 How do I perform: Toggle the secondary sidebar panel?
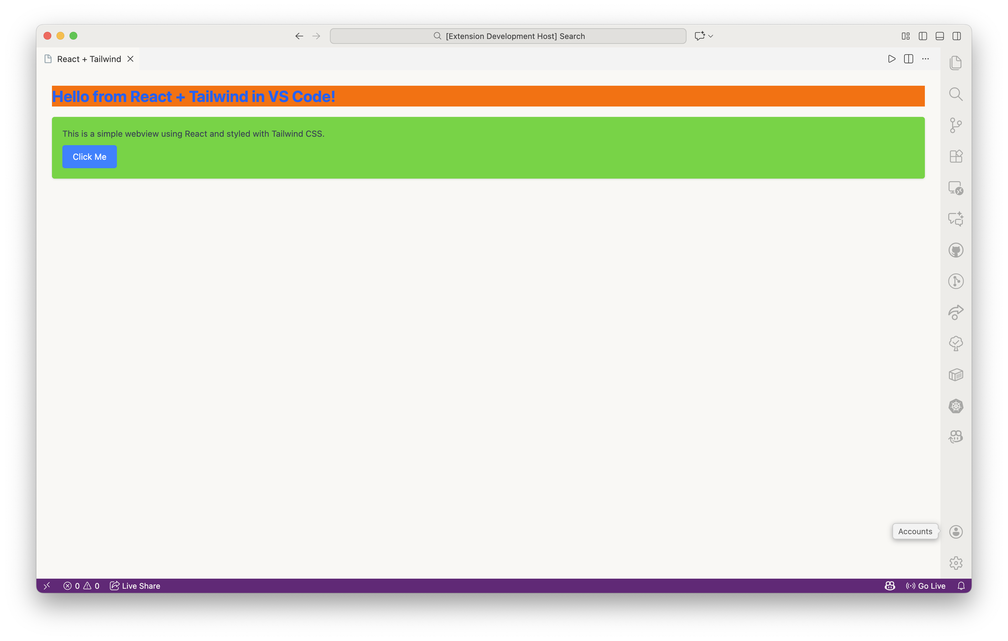pyautogui.click(x=956, y=36)
